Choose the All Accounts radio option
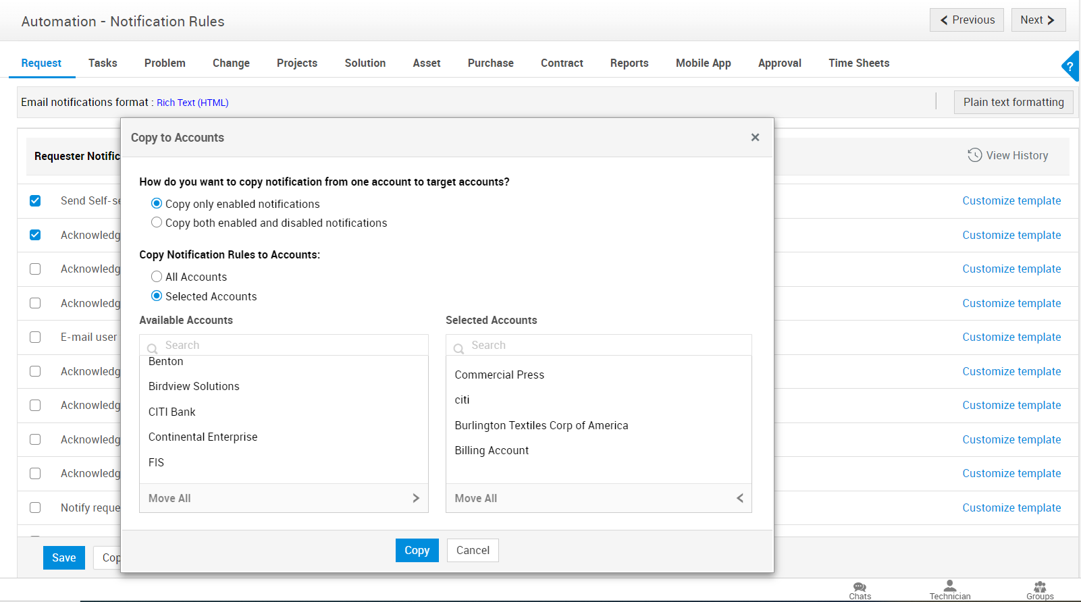 pyautogui.click(x=157, y=277)
